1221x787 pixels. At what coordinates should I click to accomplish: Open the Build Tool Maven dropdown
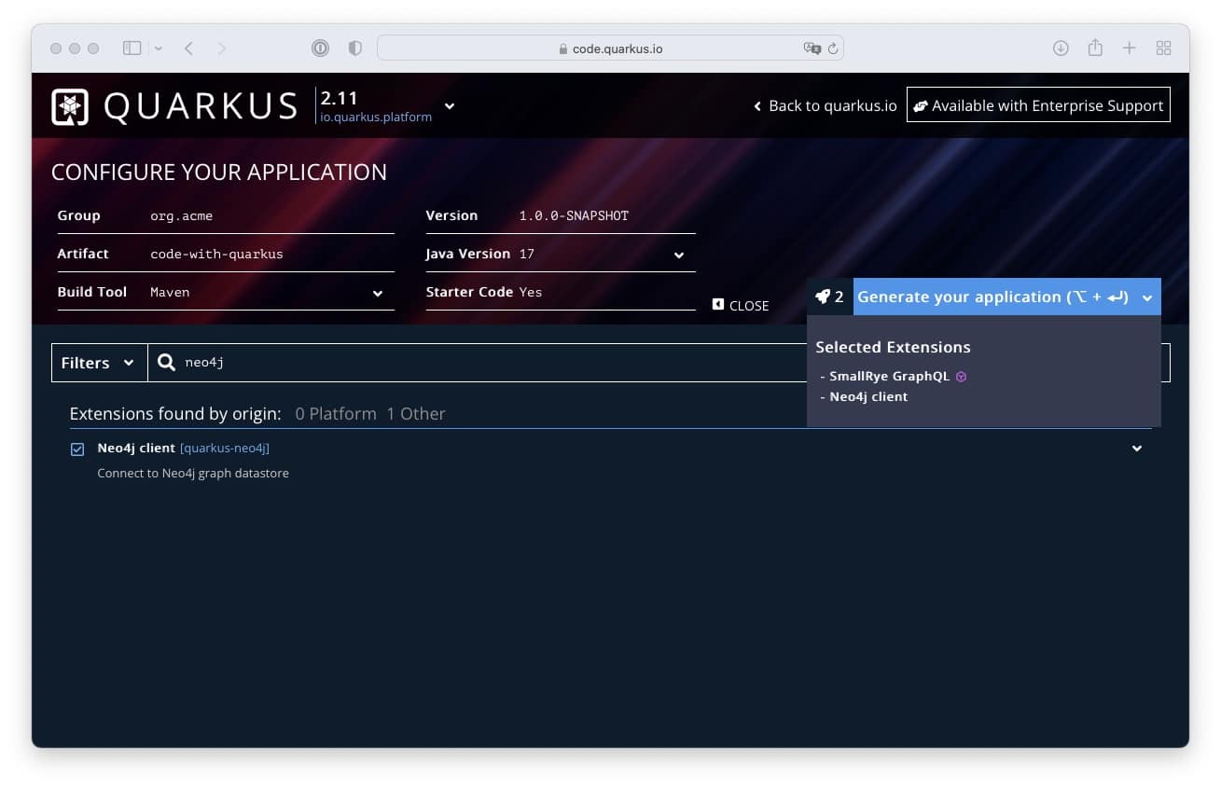(378, 293)
